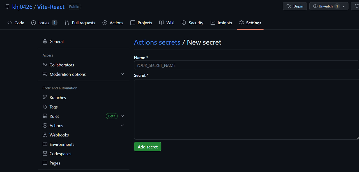The width and height of the screenshot is (359, 172).
Task: Open the Unwatch dropdown arrow
Action: tap(344, 6)
